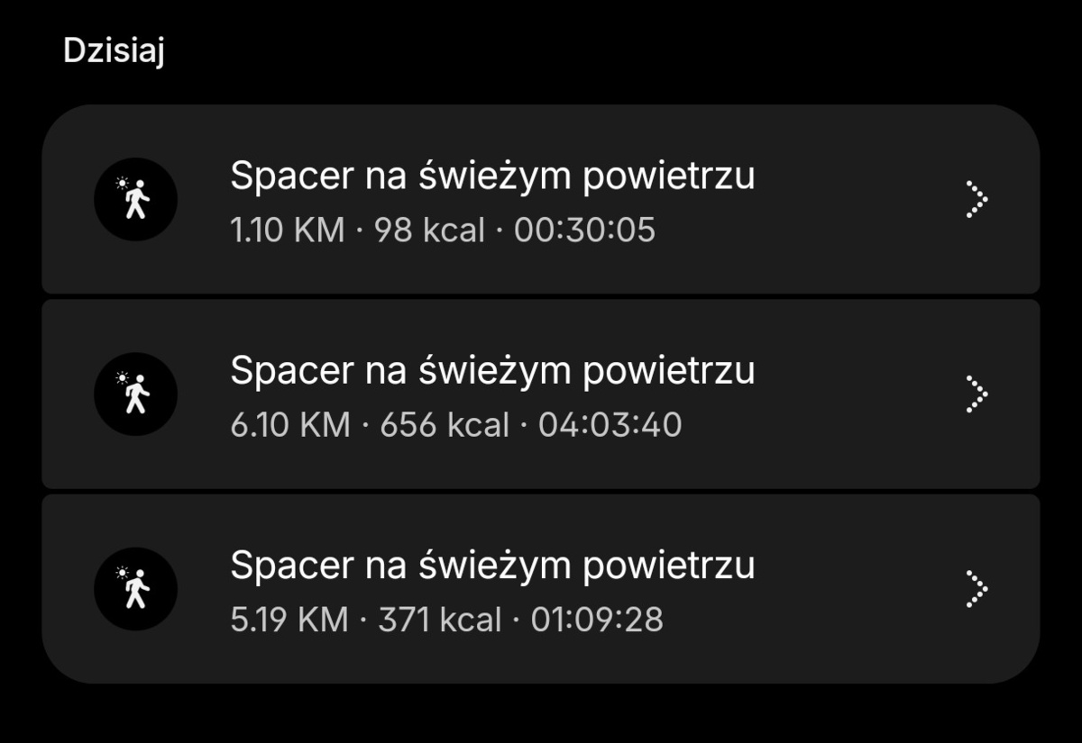Image resolution: width=1082 pixels, height=743 pixels.
Task: Click the 6.10 KM distance value
Action: point(290,425)
